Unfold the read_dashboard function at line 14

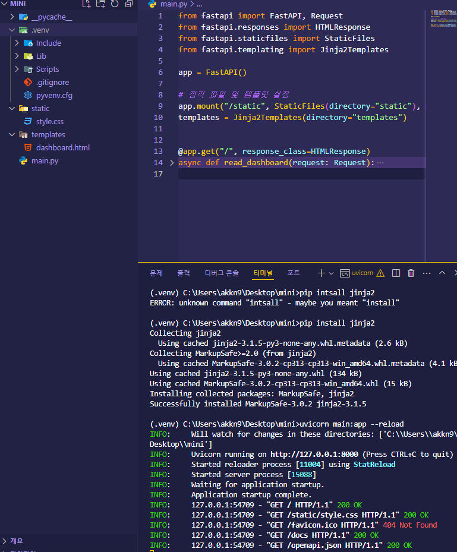pyautogui.click(x=172, y=163)
